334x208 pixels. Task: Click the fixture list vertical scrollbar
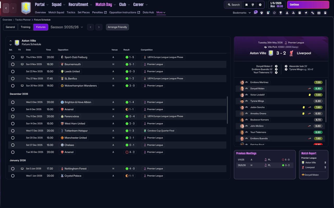coord(228,110)
